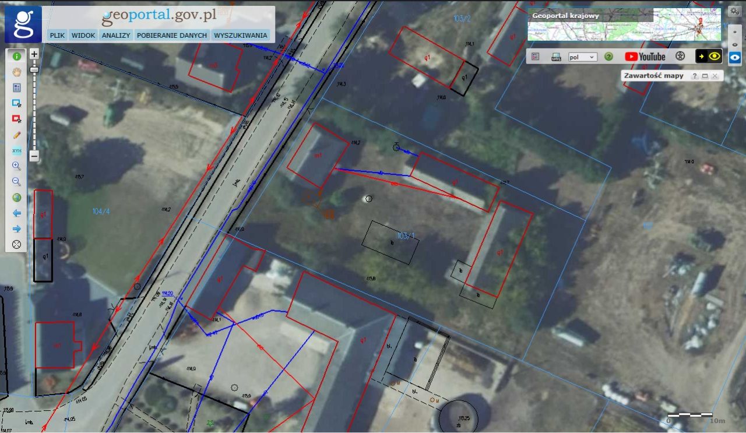The image size is (746, 433).
Task: Toggle the yellow high-contrast eye mode
Action: point(709,57)
